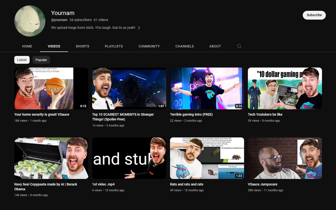Open the ABOUT section
This screenshot has width=336, height=210.
215,46
